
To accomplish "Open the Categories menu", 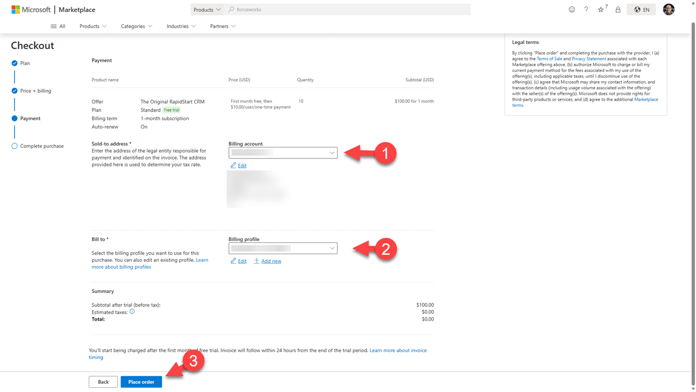I will [136, 26].
